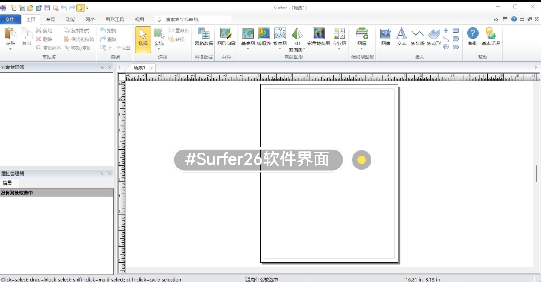Switch to the Features (功能) ribbon tab
The height and width of the screenshot is (282, 541).
70,19
